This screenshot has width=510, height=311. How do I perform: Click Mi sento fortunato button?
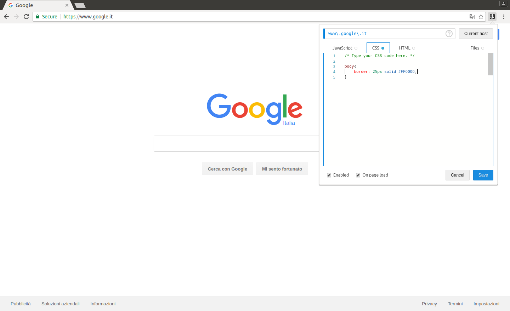tap(282, 169)
